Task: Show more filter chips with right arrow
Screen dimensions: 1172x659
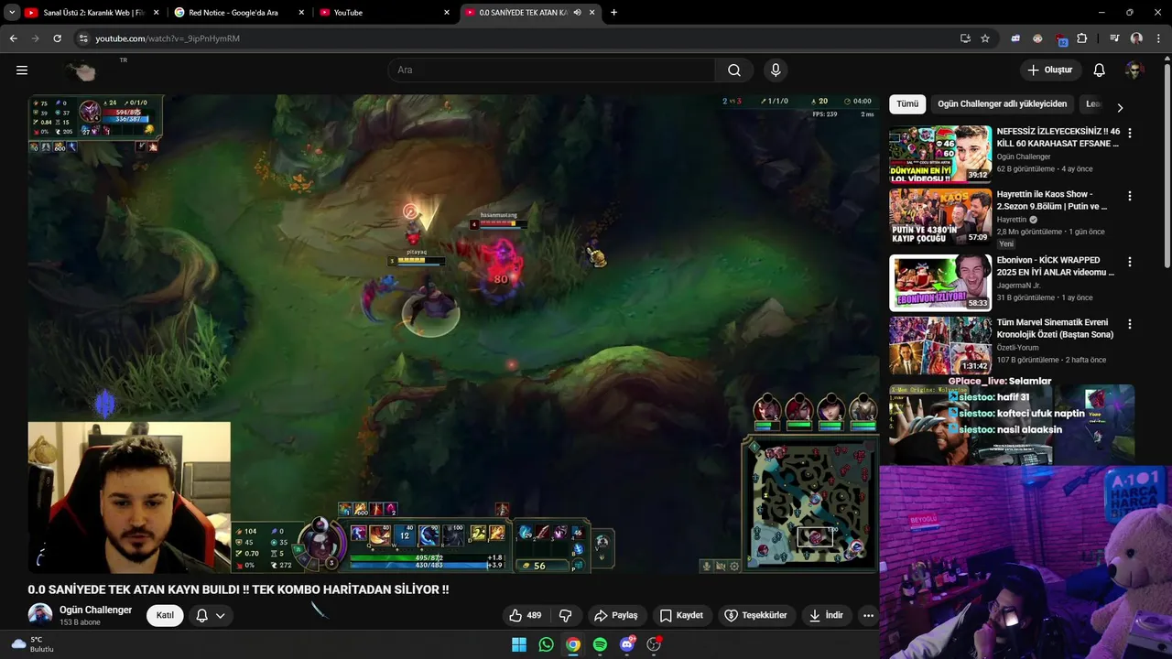Action: pyautogui.click(x=1119, y=107)
